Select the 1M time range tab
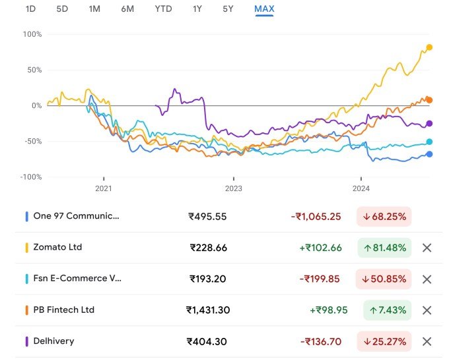449x359 pixels. [x=94, y=9]
